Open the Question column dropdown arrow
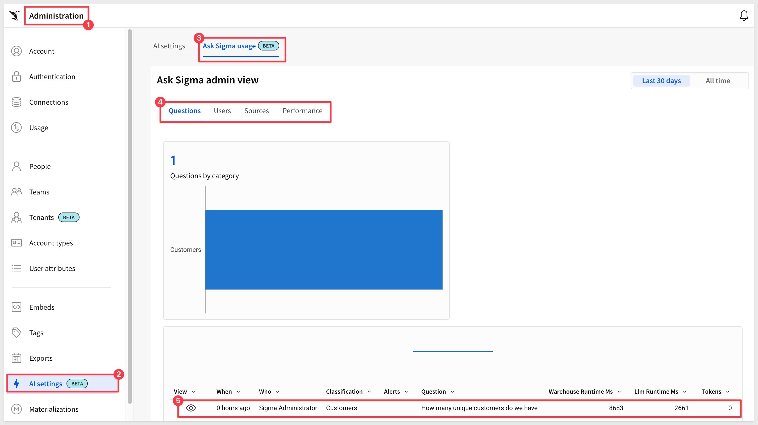The image size is (758, 425). click(x=453, y=392)
